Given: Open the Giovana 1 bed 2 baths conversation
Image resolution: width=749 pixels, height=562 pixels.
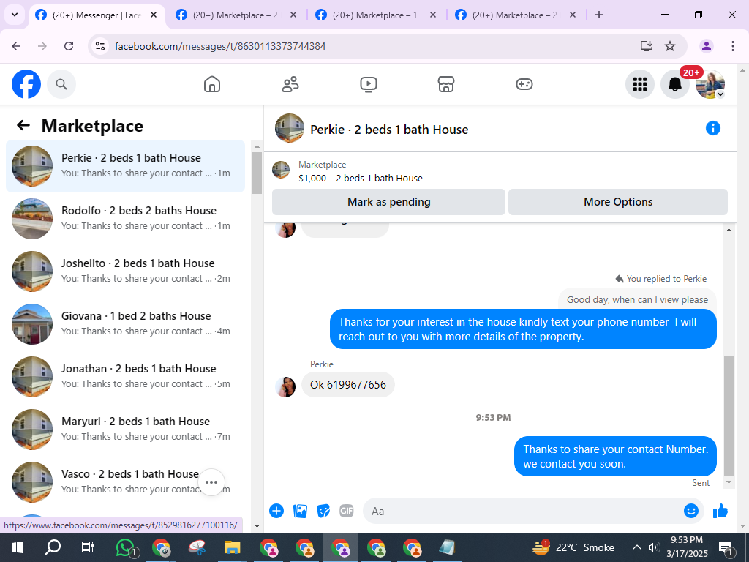Looking at the screenshot, I should point(125,323).
